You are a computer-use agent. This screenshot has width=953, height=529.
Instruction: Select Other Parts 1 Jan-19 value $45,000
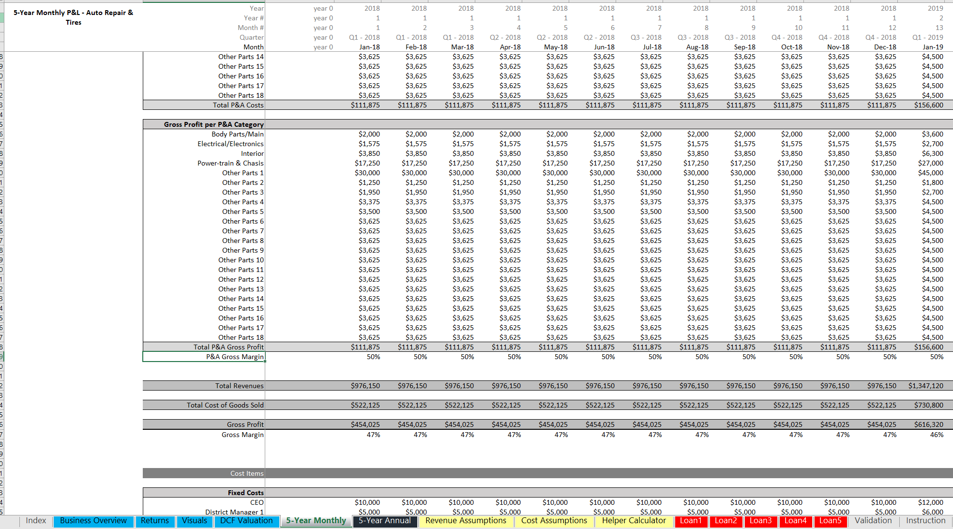[931, 173]
